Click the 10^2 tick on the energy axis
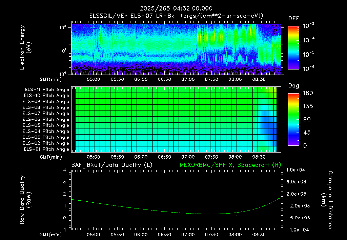The image size is (347, 240). pyautogui.click(x=63, y=27)
